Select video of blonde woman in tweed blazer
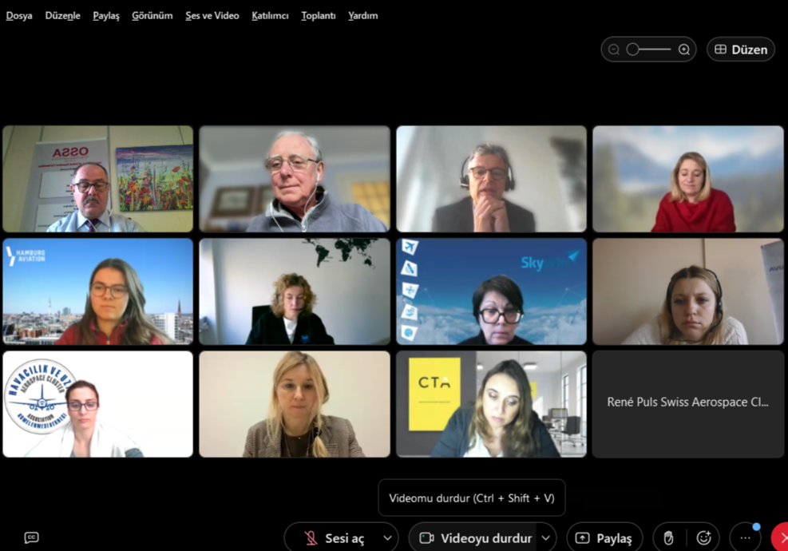 point(295,404)
